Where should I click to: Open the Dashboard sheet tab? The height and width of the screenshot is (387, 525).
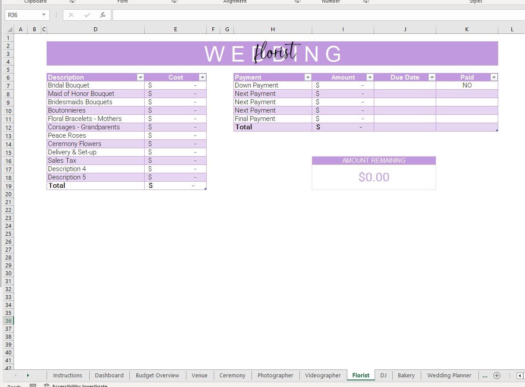(x=109, y=375)
